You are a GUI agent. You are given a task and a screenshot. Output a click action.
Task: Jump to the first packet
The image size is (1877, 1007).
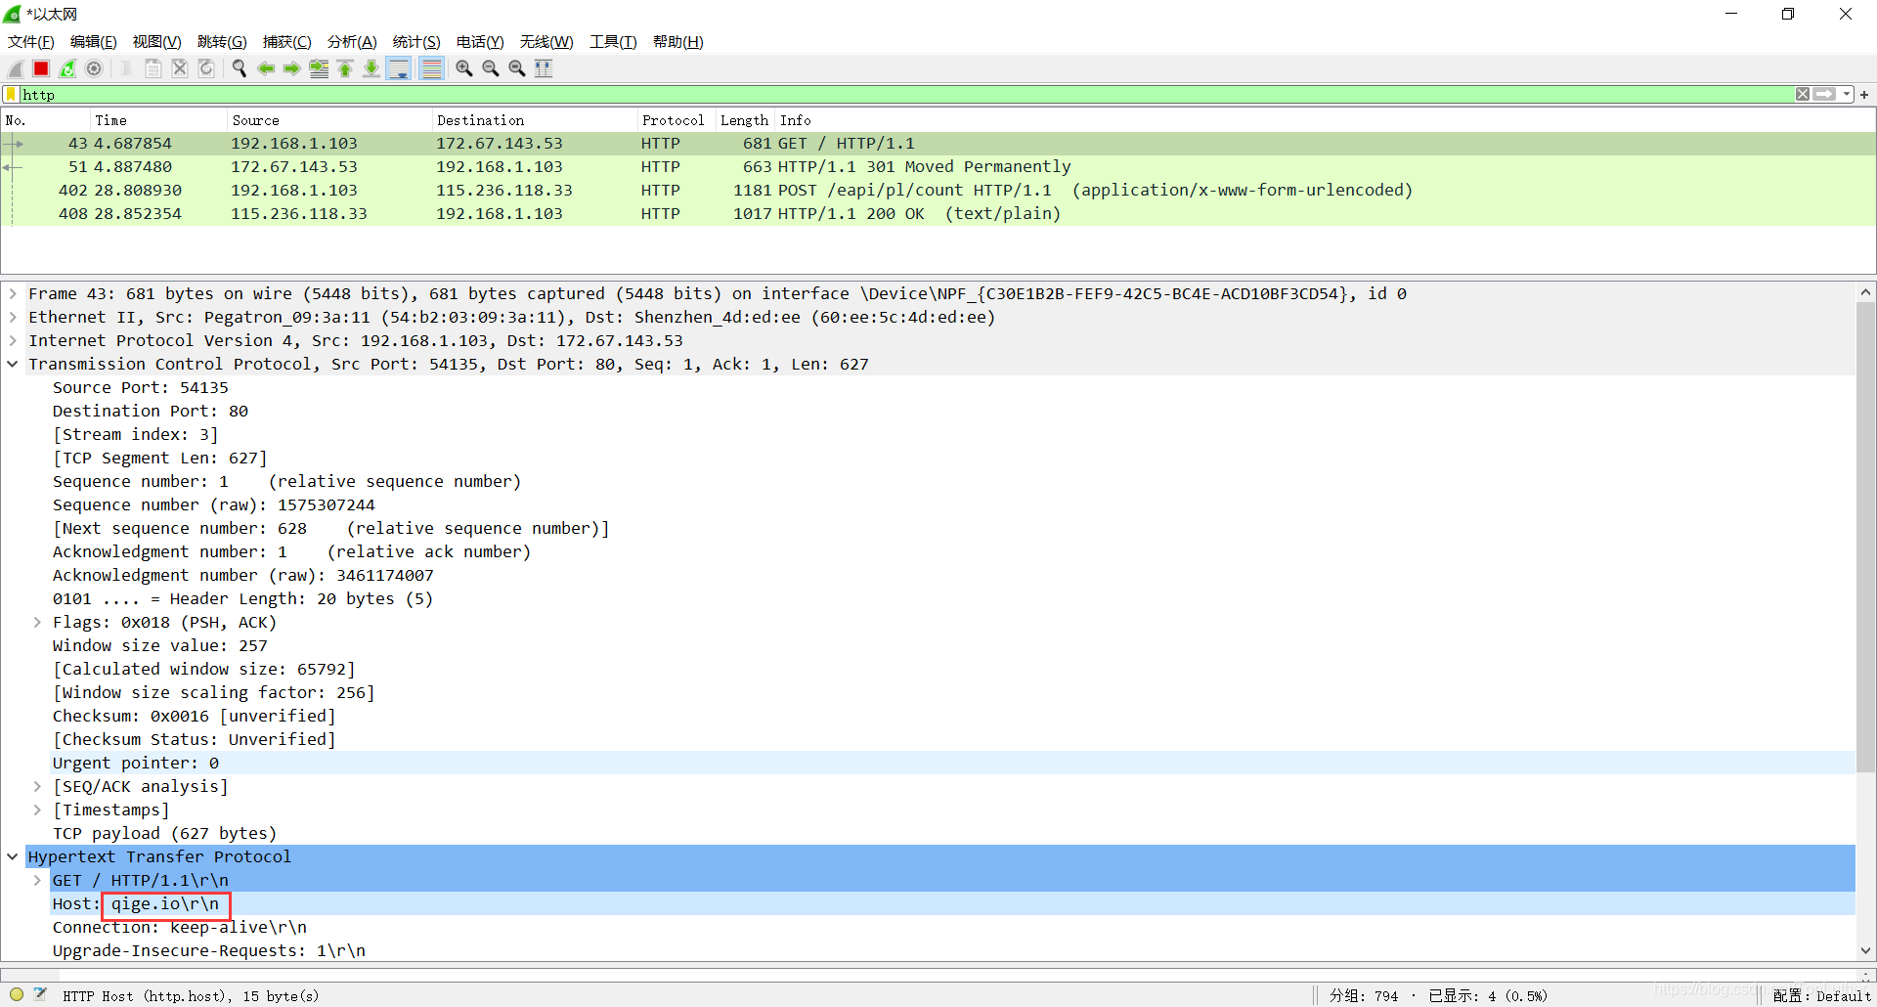(x=345, y=68)
